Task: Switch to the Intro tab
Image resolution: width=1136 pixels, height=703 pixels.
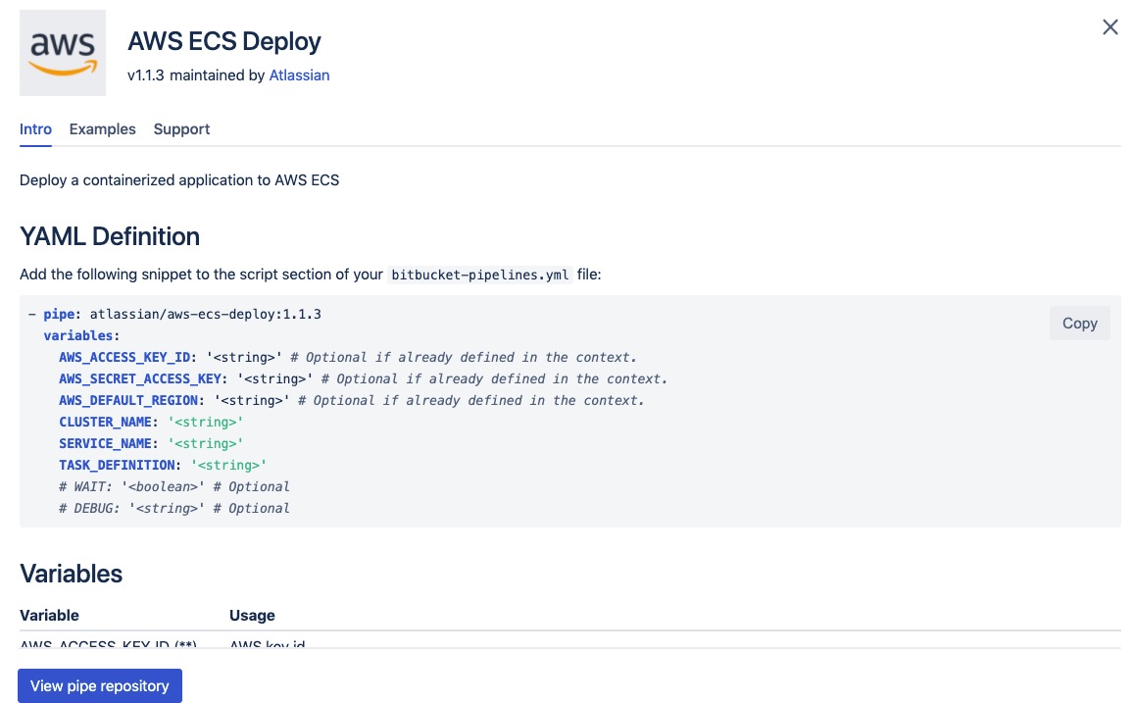Action: click(x=35, y=129)
